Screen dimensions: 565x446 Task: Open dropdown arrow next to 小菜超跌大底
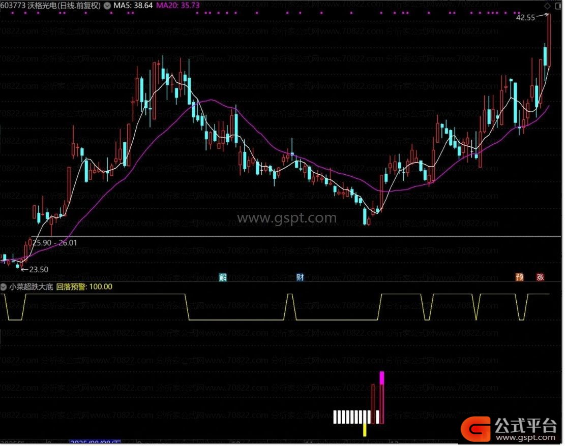point(5,287)
